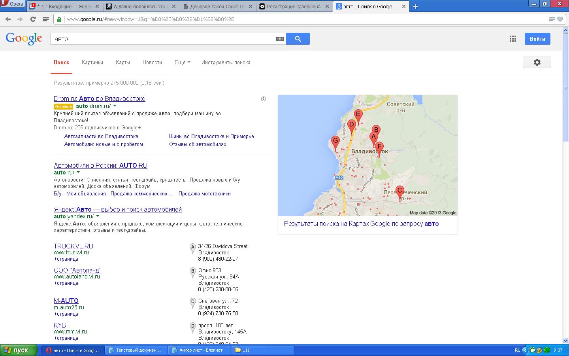
Task: Click the ad info icon beside Drom.ru result
Action: 264,99
